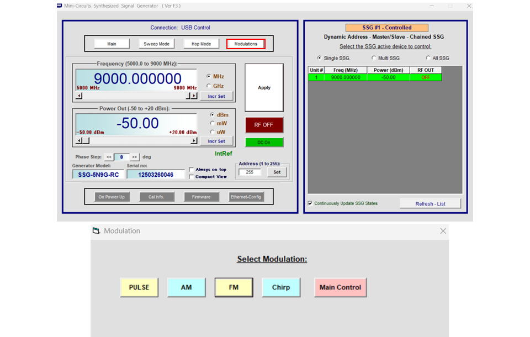Choose the All SSG option
Image resolution: width=530 pixels, height=337 pixels.
[x=428, y=58]
